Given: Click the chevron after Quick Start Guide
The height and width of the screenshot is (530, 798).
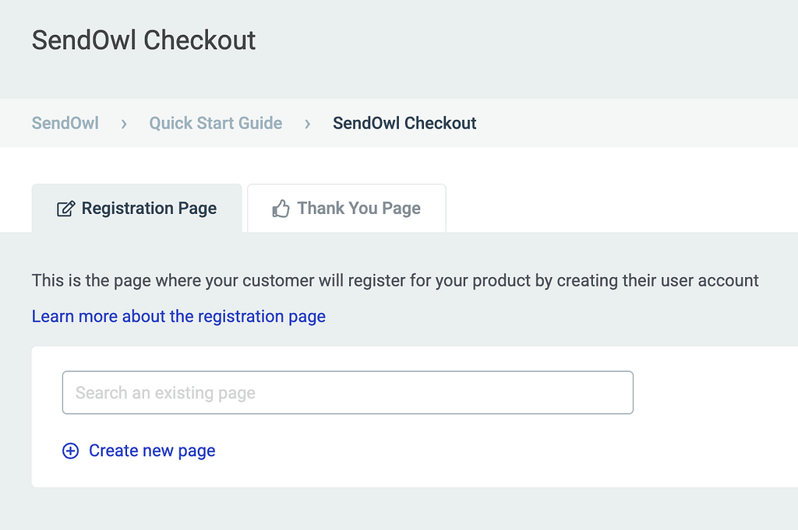Looking at the screenshot, I should click(x=307, y=124).
